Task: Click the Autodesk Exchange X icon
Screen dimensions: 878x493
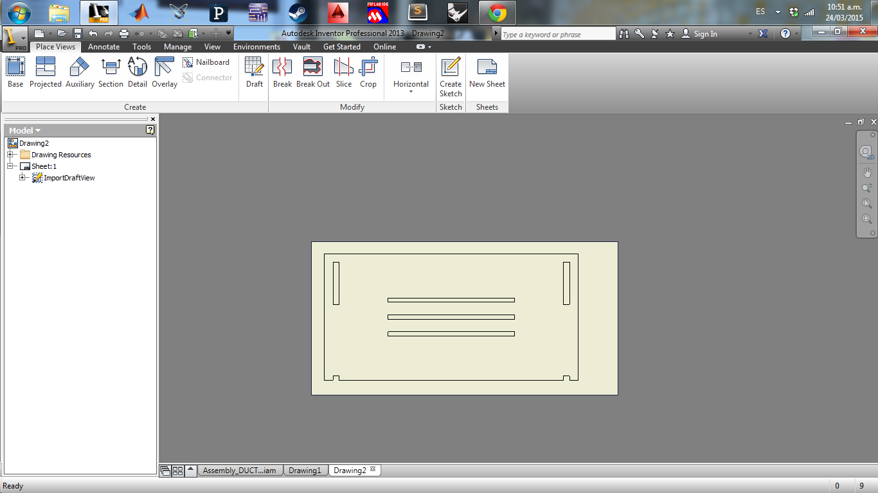Action: [x=763, y=33]
